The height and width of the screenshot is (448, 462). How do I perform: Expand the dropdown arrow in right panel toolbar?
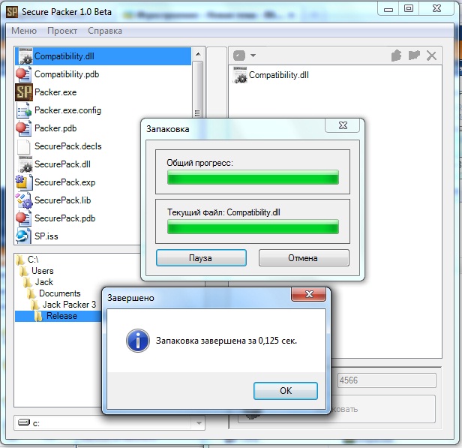click(x=253, y=56)
